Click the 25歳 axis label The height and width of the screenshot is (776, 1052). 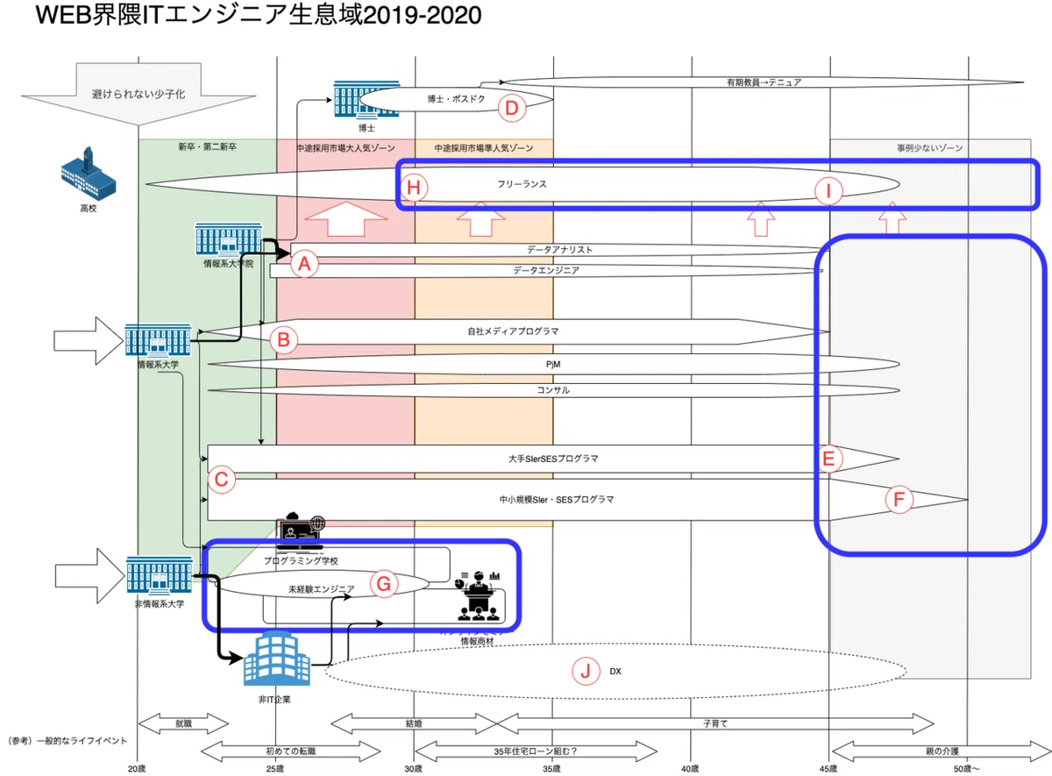tap(274, 769)
